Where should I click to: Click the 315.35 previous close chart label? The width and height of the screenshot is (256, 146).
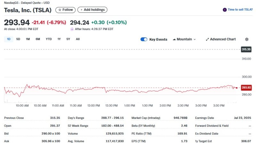(x=246, y=50)
